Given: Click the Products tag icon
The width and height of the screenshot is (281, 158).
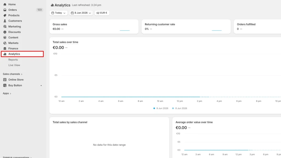Looking at the screenshot, I should pyautogui.click(x=5, y=15).
